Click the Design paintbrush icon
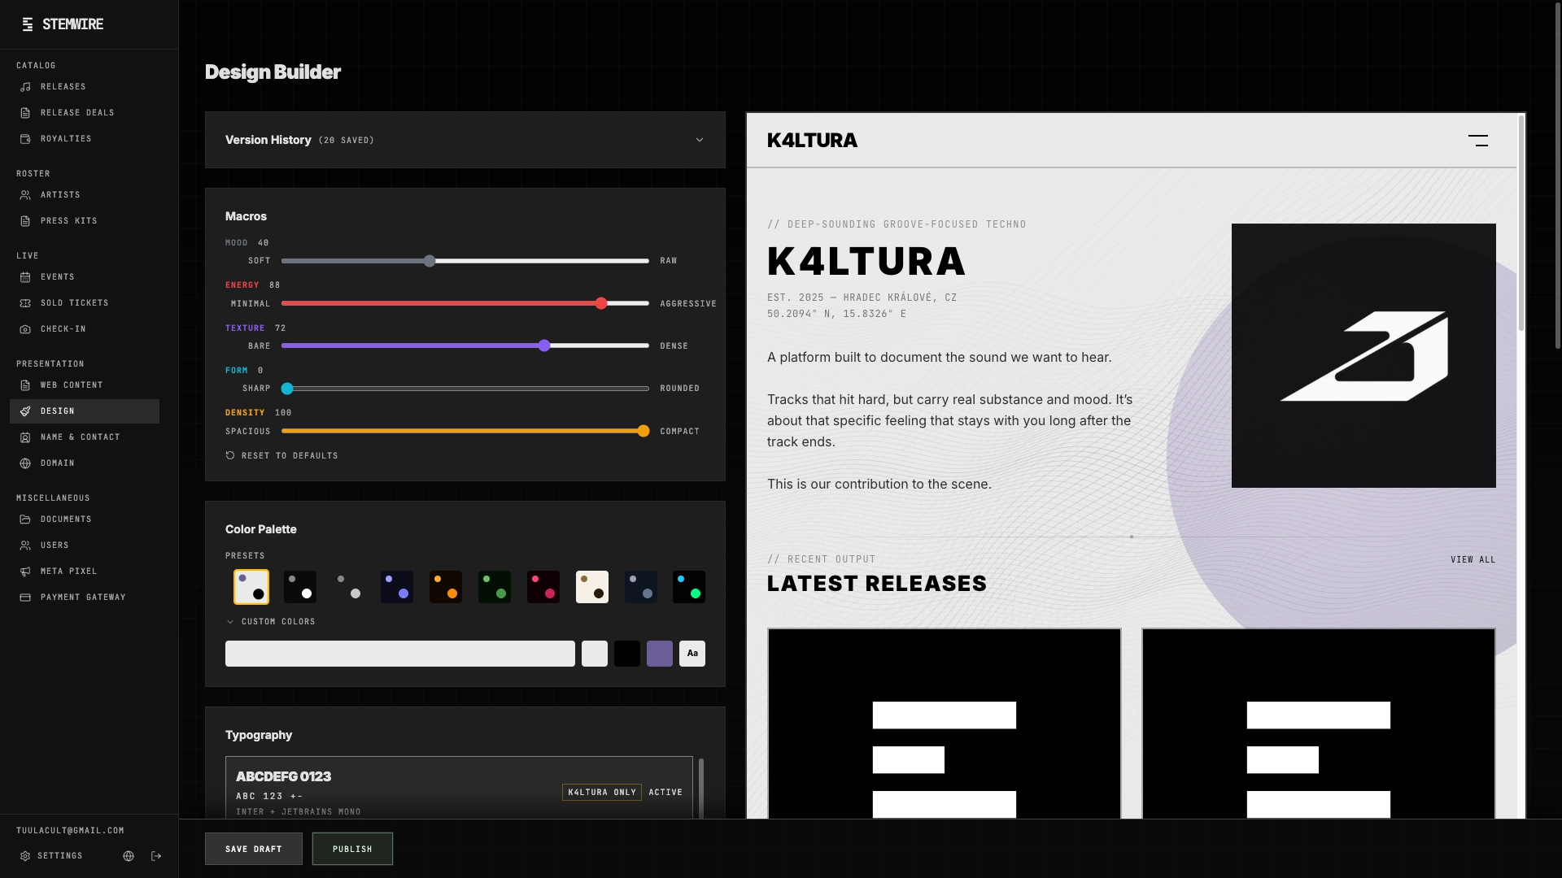 tap(25, 411)
